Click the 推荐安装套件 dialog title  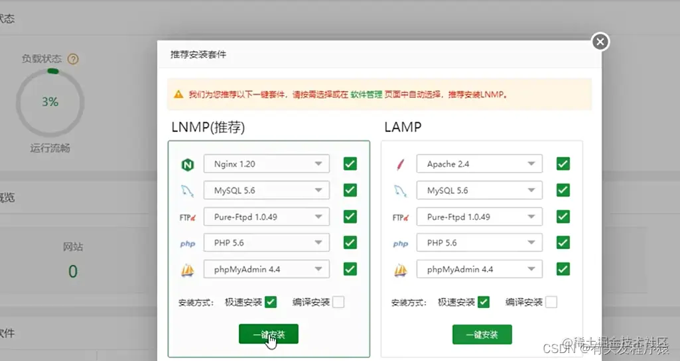198,54
